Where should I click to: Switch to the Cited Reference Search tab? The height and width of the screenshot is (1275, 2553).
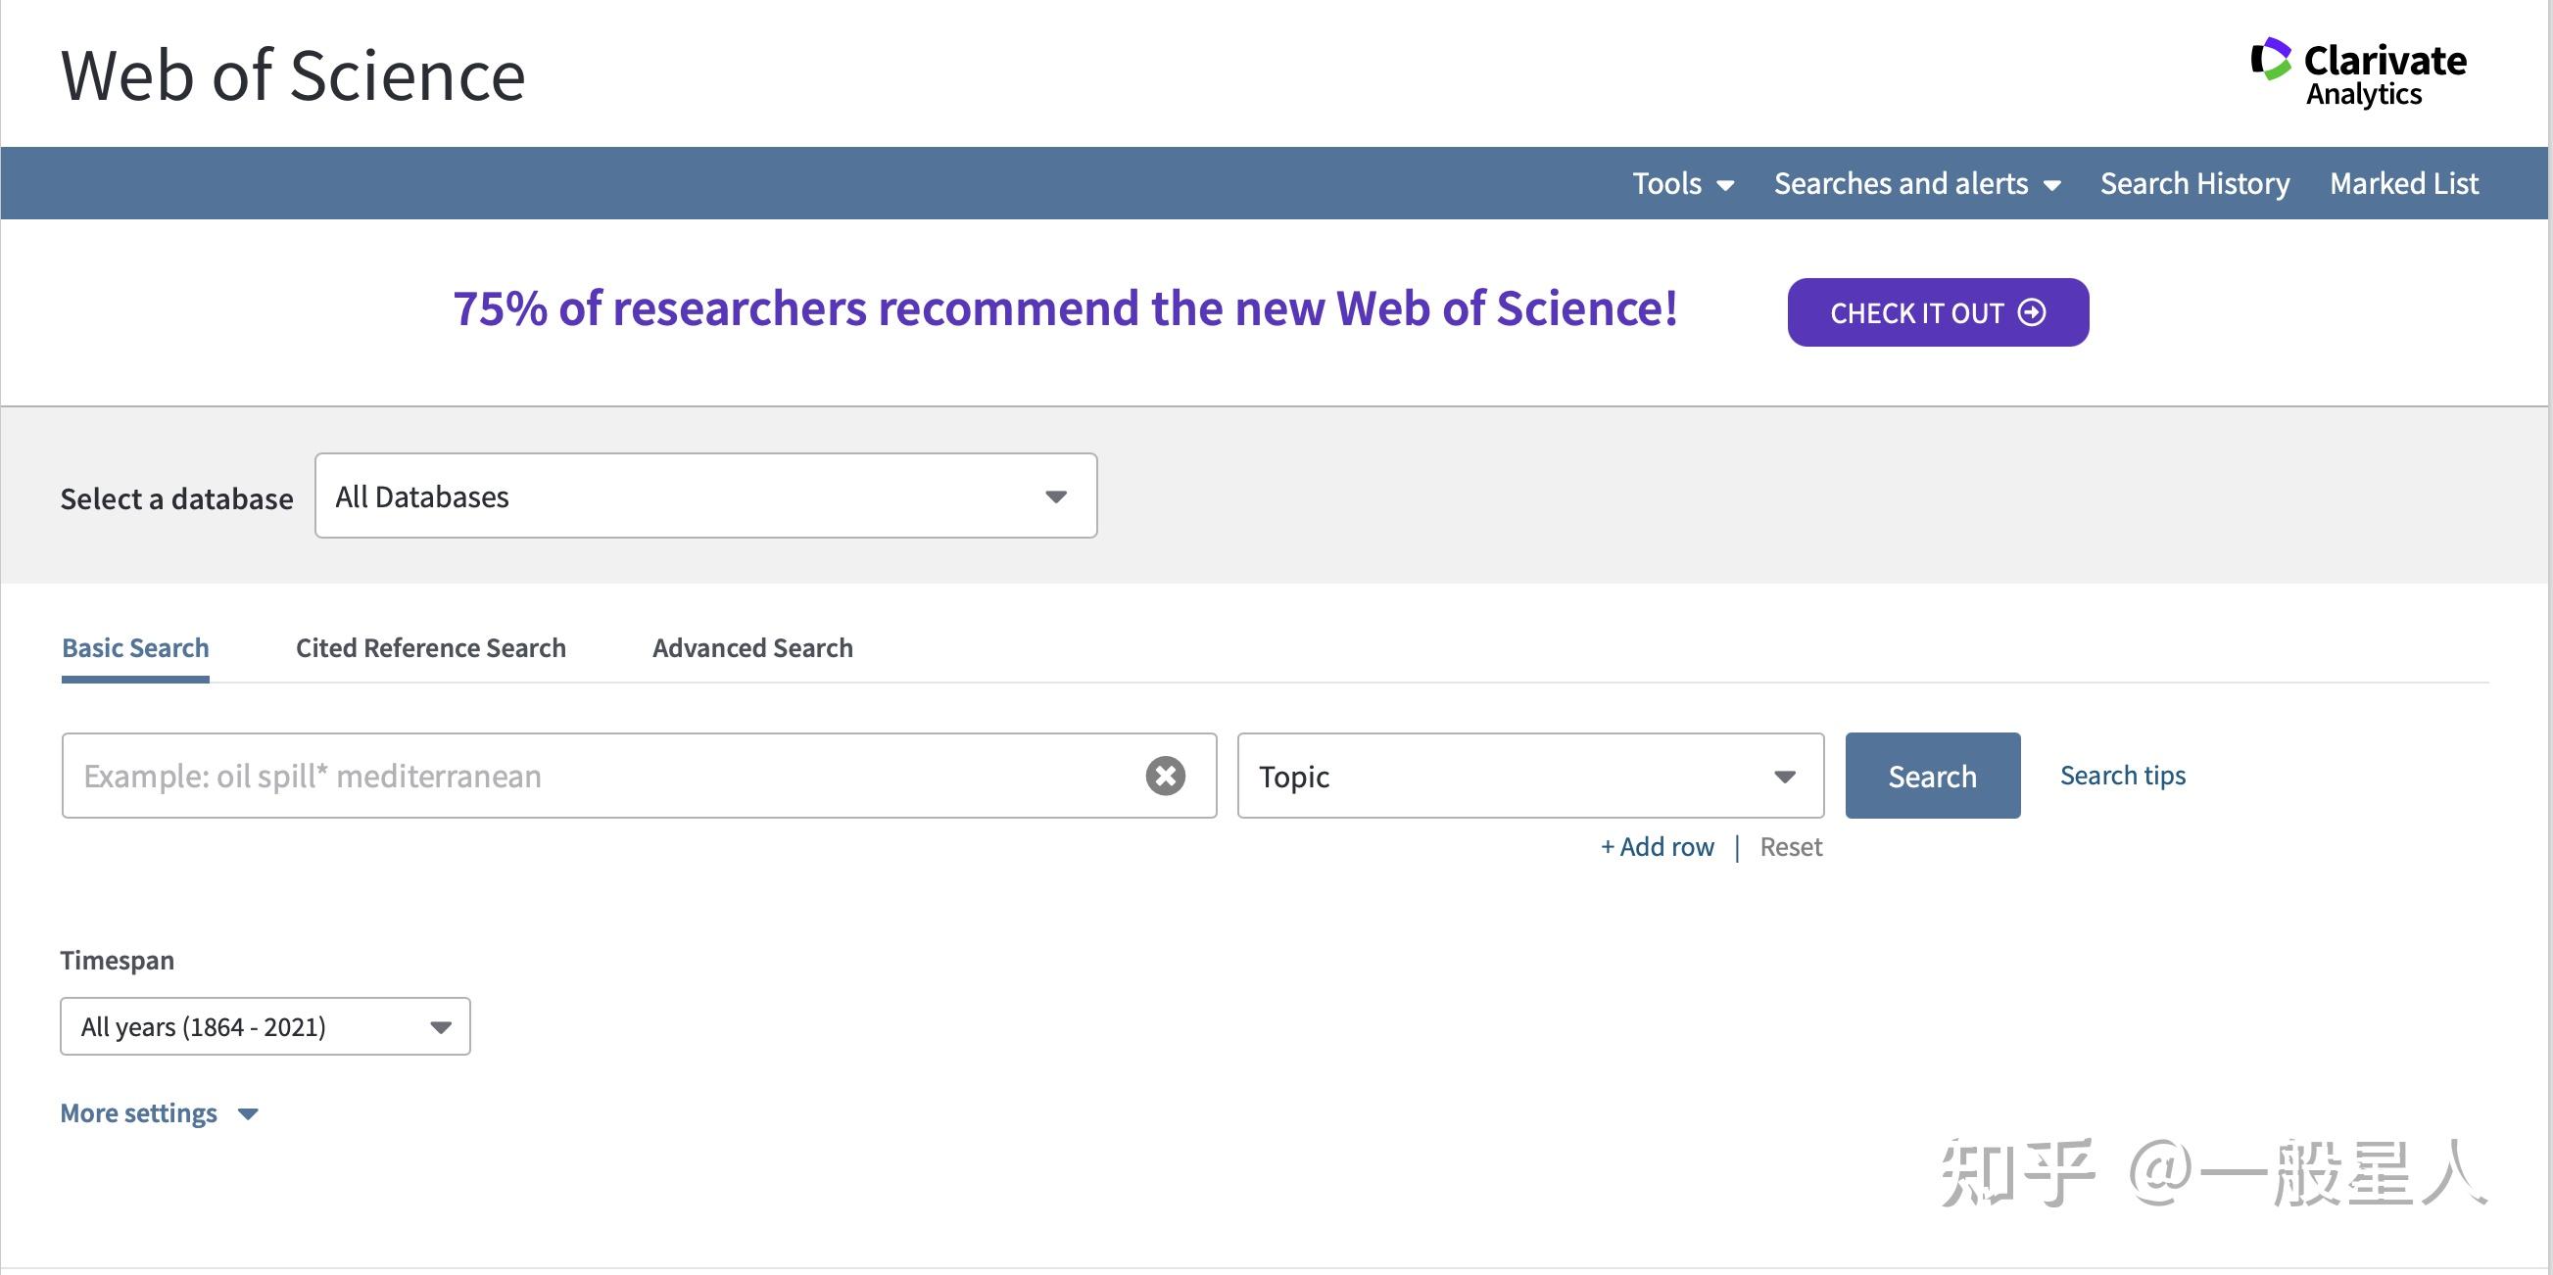point(431,648)
